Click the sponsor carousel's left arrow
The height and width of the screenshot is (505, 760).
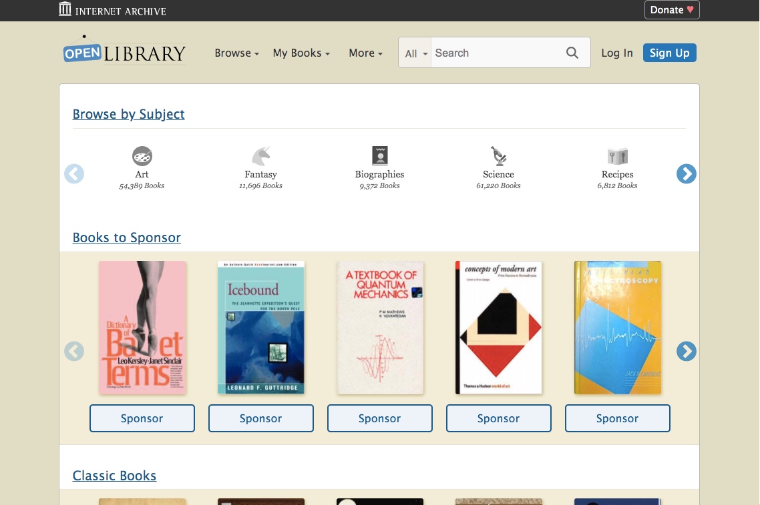[73, 351]
